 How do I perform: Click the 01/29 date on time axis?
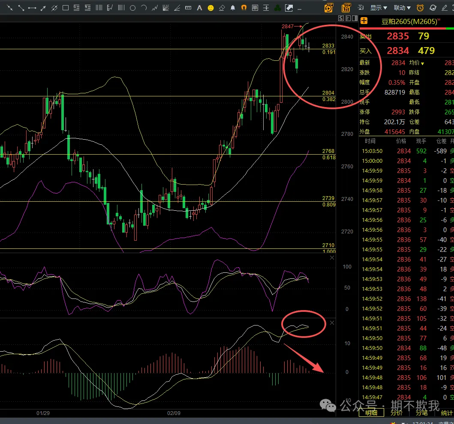coord(43,413)
